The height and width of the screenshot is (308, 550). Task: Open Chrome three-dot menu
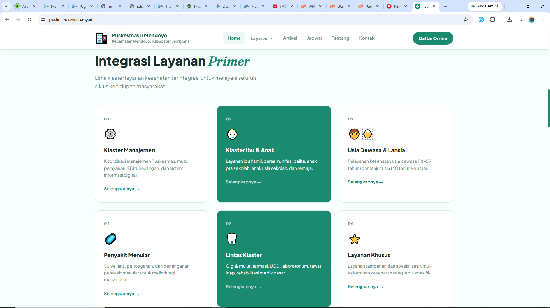[543, 20]
